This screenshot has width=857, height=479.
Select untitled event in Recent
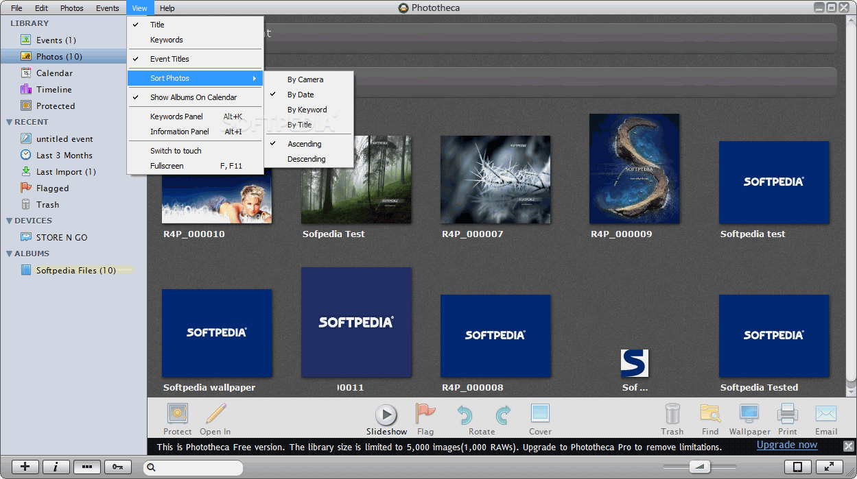point(64,139)
